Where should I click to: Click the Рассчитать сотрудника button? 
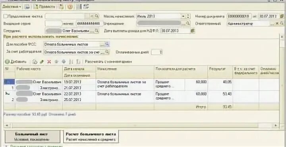[x=108, y=62]
